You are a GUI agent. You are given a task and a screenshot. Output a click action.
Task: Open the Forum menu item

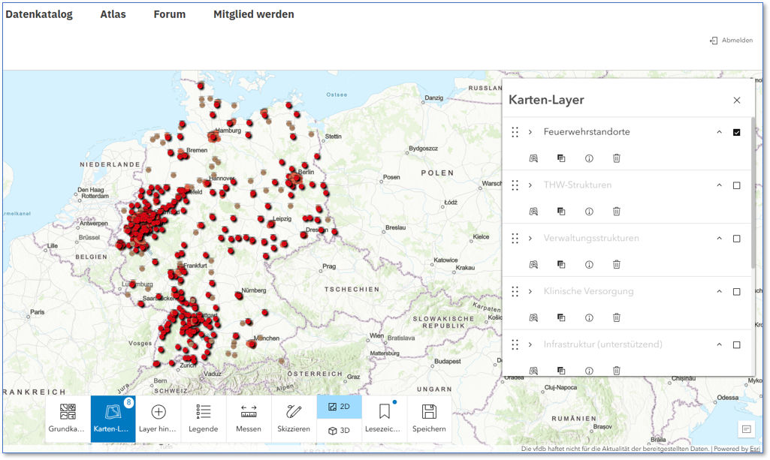pos(169,14)
